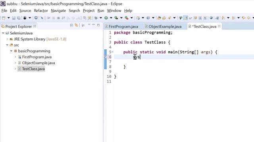The height and width of the screenshot is (142, 254).
Task: Click the Open Console toolbar icon
Action: click(36, 18)
